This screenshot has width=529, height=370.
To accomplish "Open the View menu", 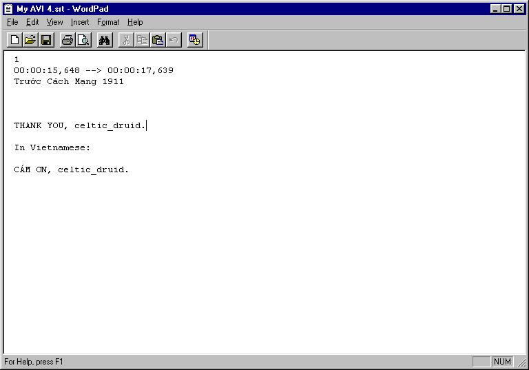I will tap(54, 22).
